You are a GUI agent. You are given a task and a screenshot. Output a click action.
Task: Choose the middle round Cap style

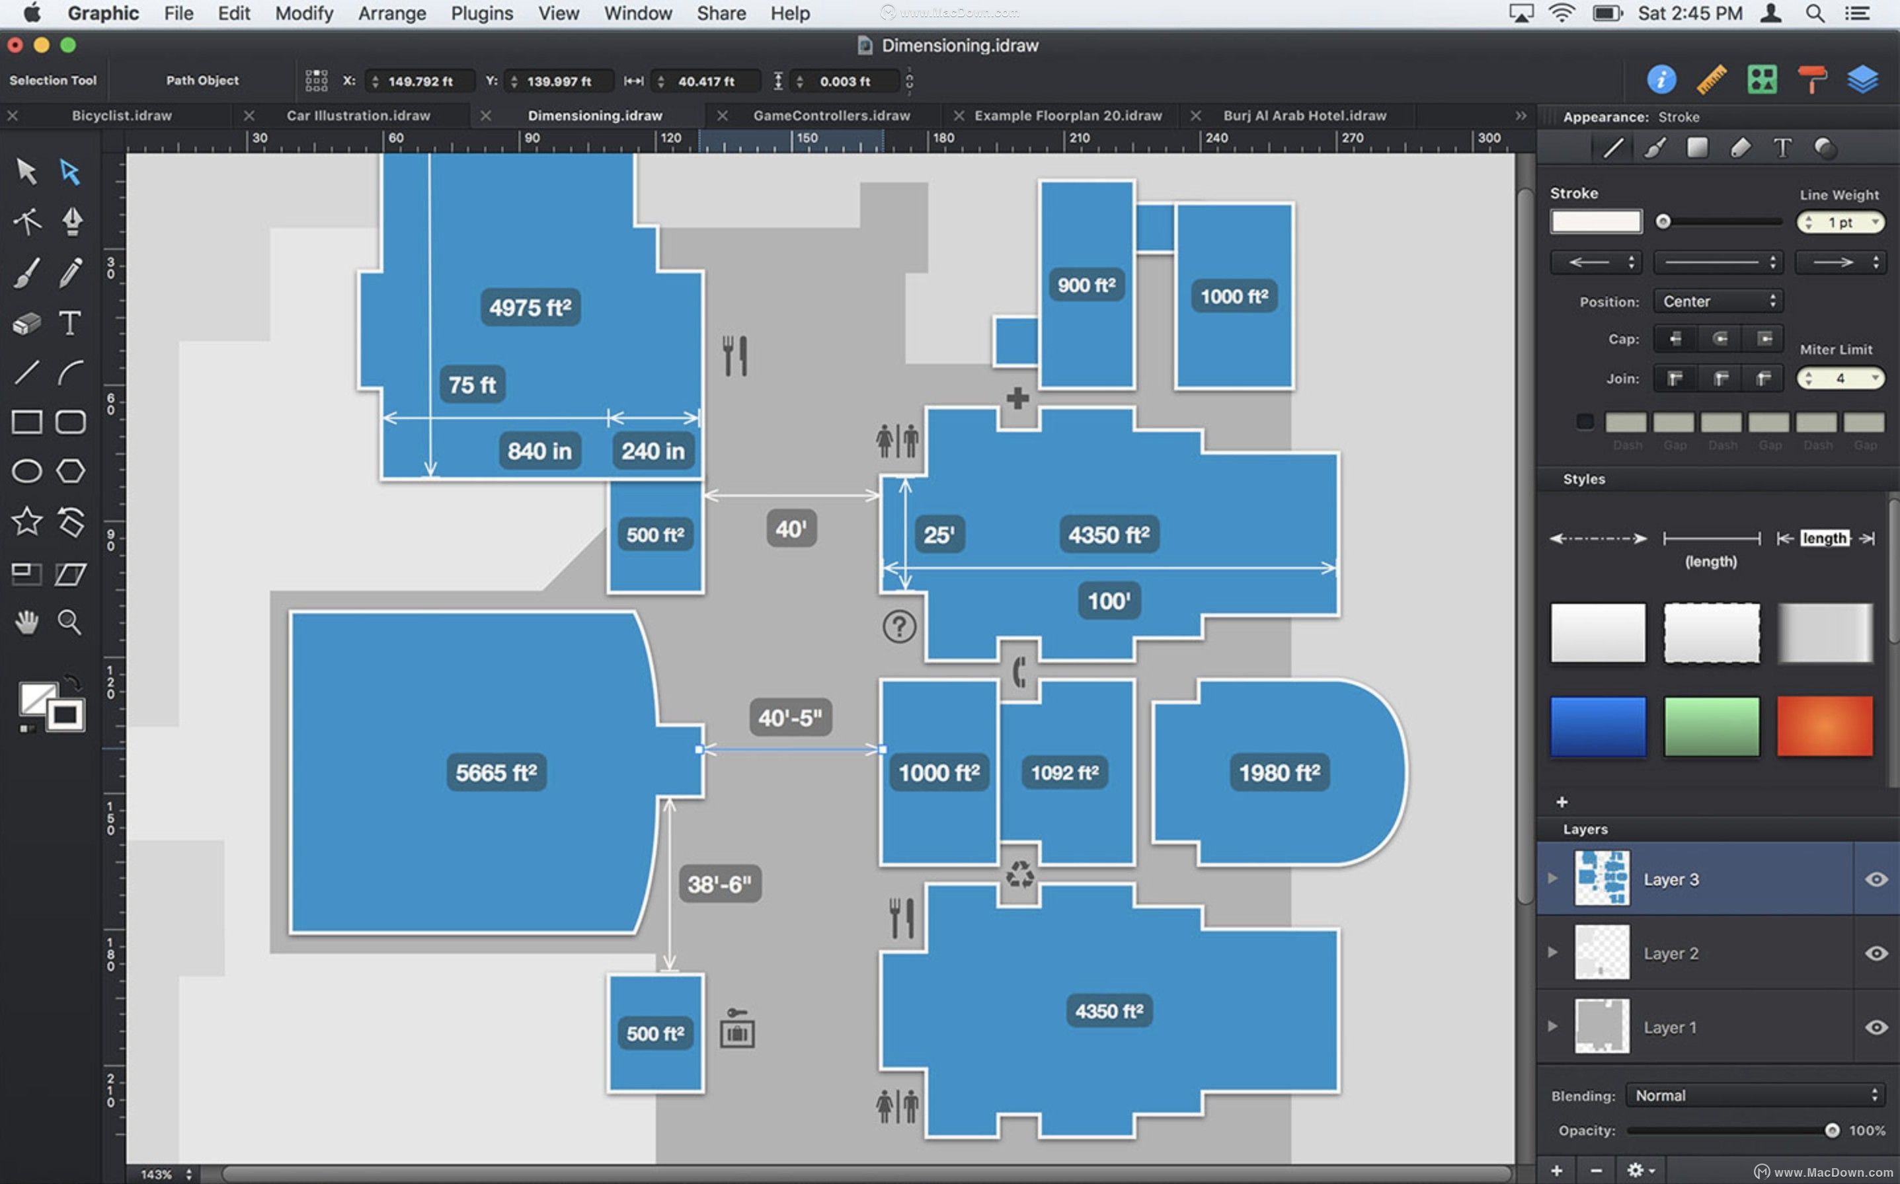(1719, 338)
